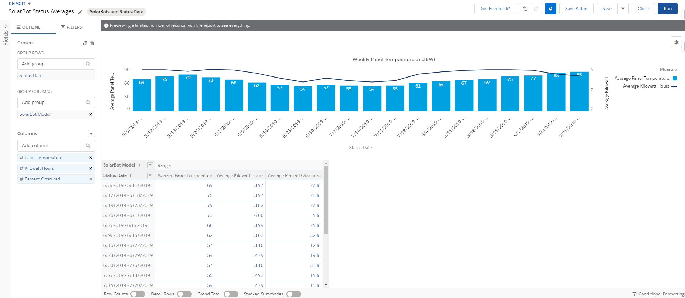
Task: Open Conditional Formatting settings
Action: [x=658, y=294]
